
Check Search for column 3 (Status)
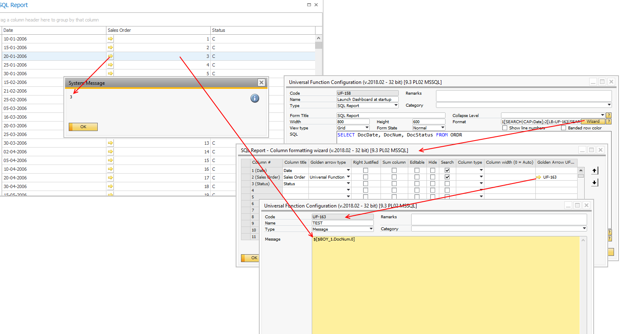tap(447, 184)
